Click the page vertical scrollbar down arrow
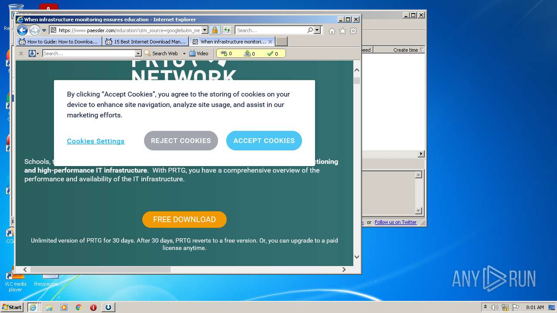This screenshot has width=557, height=313. point(357,256)
